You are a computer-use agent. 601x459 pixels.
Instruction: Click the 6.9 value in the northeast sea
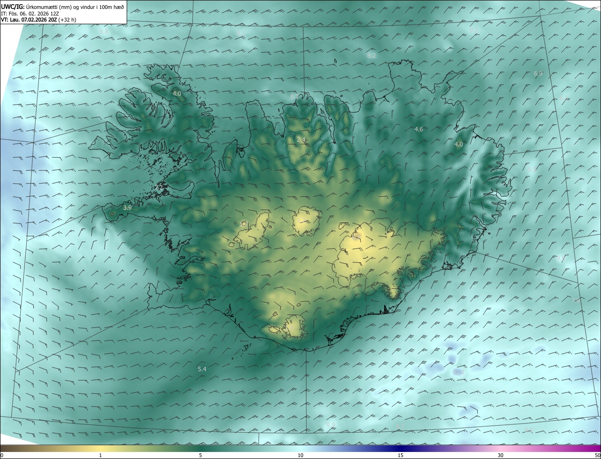point(539,74)
